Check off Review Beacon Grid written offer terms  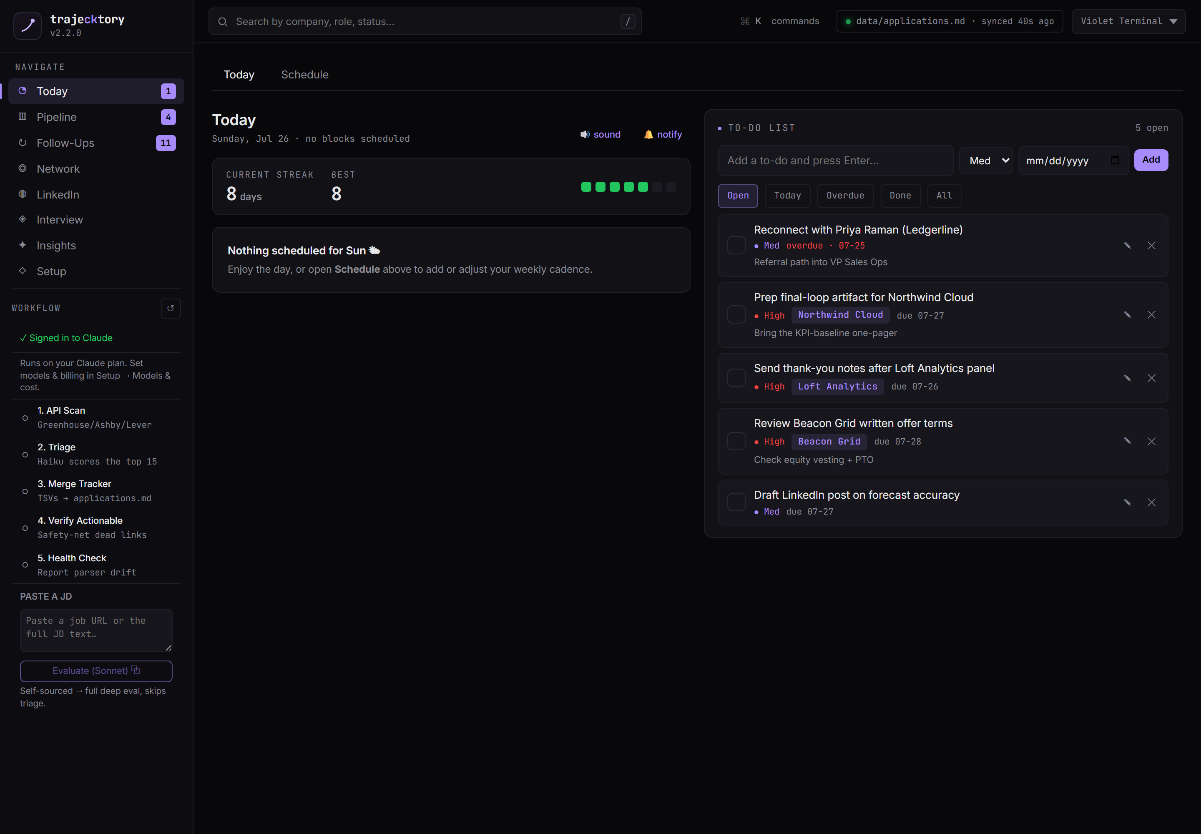click(x=736, y=441)
